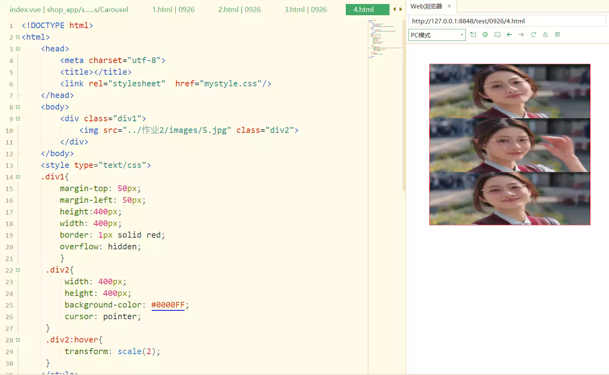The width and height of the screenshot is (609, 375).
Task: Toggle the lock icon in browser toolbar
Action: [x=545, y=35]
